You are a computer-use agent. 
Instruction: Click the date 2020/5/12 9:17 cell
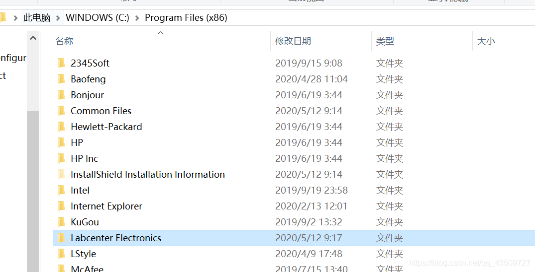coord(309,238)
